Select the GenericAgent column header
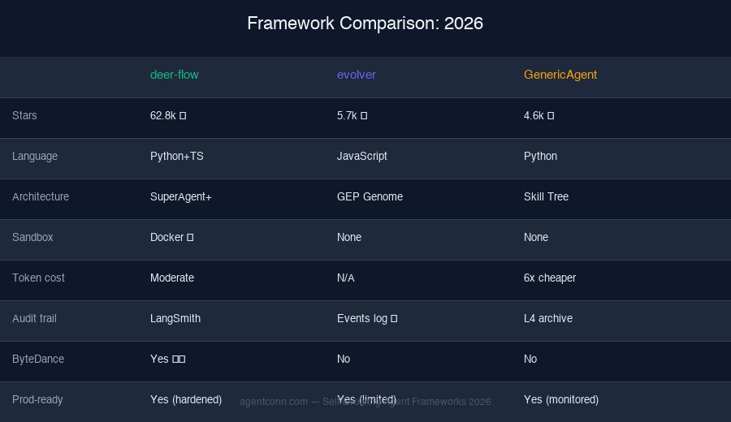This screenshot has height=422, width=731. (560, 75)
